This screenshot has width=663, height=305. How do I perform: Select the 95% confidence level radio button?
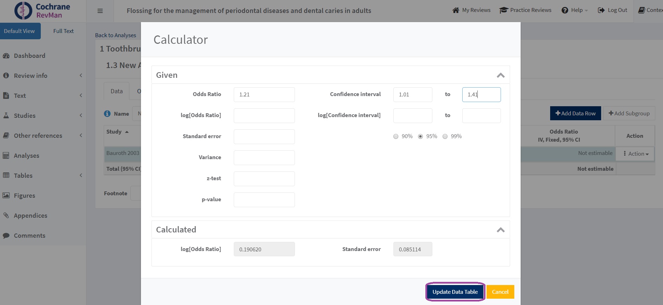(x=420, y=136)
